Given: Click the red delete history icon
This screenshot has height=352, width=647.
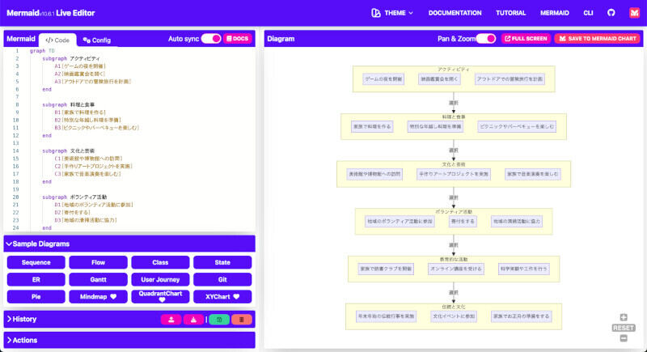Looking at the screenshot, I should tap(242, 320).
